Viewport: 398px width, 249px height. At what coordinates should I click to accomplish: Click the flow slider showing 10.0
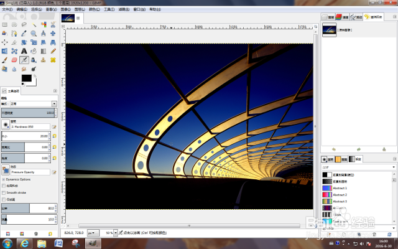coord(28,219)
